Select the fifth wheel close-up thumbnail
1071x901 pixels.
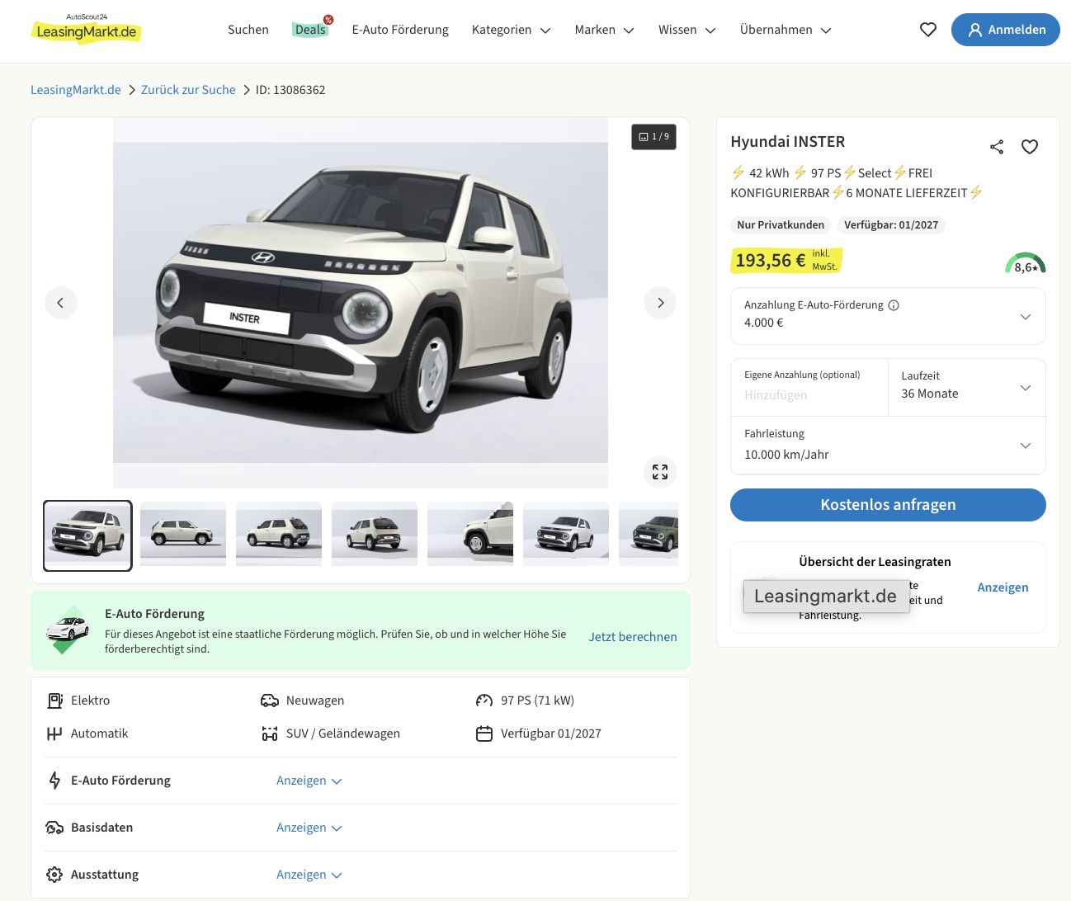[x=470, y=534]
